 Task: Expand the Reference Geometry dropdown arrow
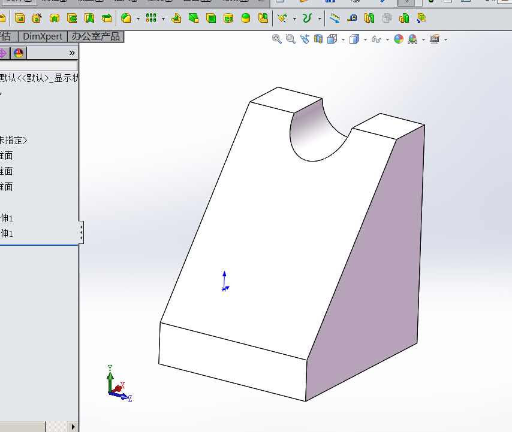coord(294,19)
